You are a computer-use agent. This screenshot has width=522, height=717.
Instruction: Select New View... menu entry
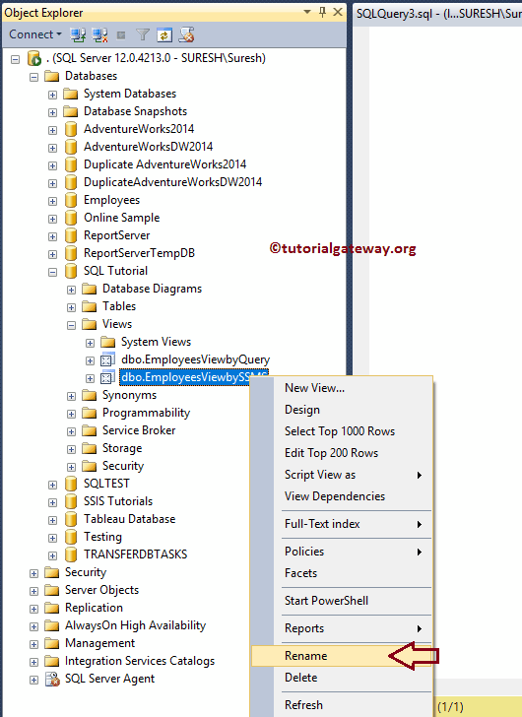click(341, 388)
